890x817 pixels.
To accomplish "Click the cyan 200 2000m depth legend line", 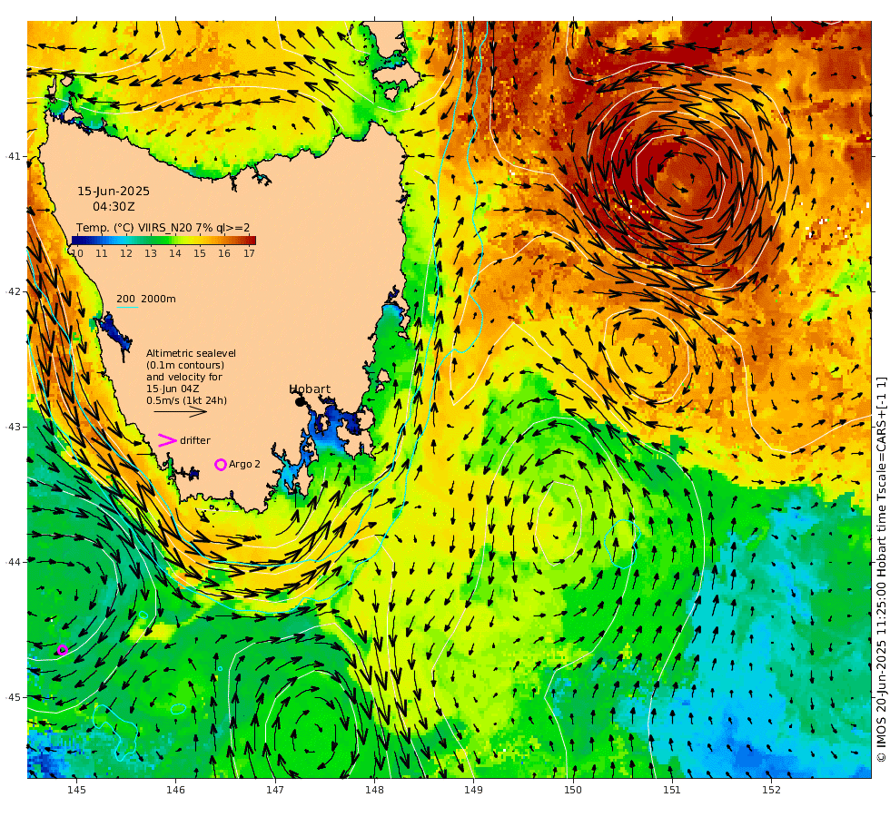I will (128, 308).
